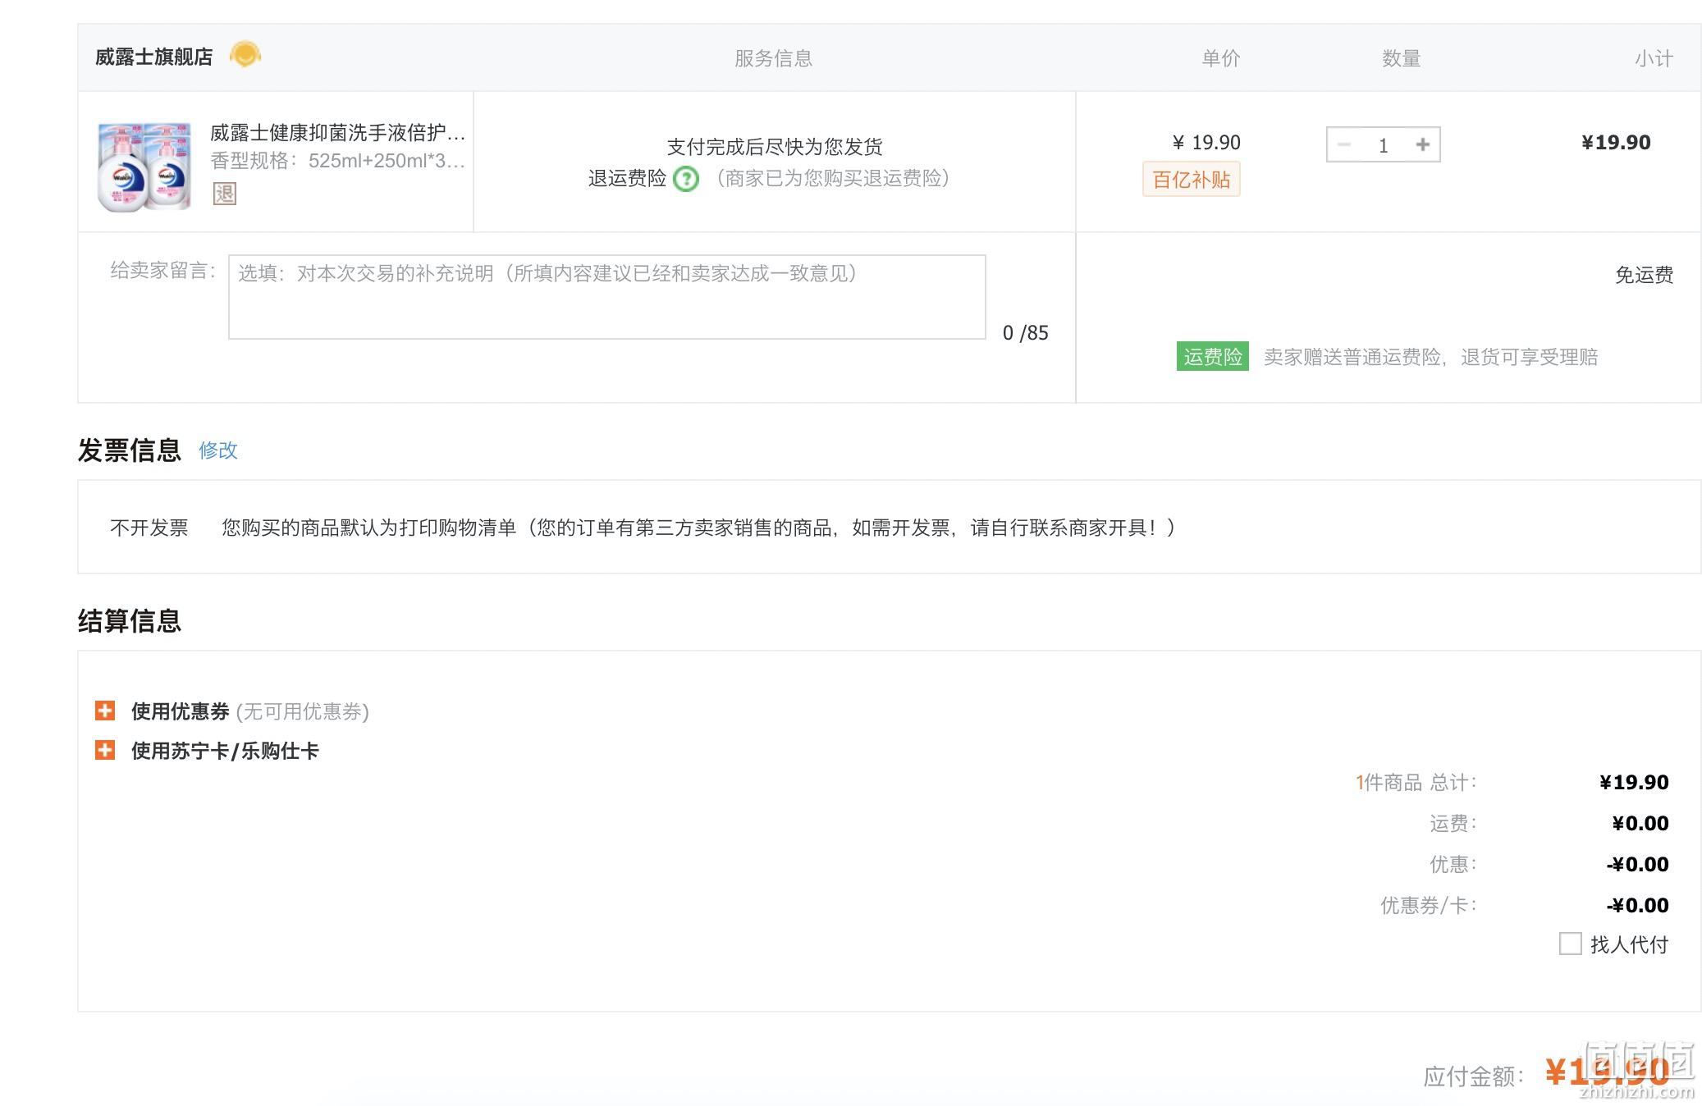Click the 香型规格 525ml+250ml specification text
The height and width of the screenshot is (1106, 1702).
point(337,161)
